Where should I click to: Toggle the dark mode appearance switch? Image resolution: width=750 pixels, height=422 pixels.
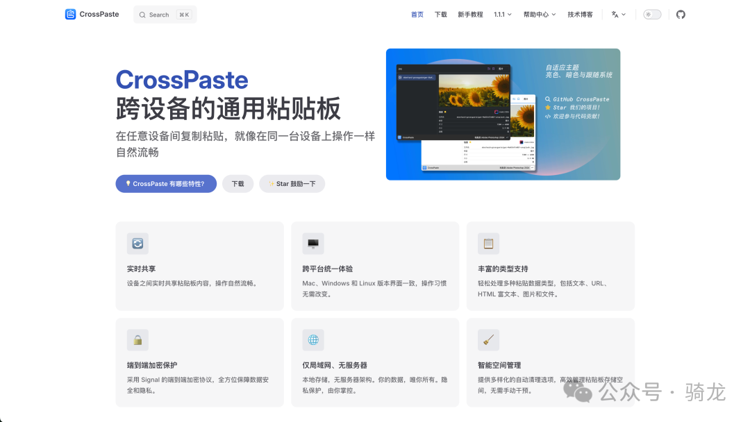(652, 14)
